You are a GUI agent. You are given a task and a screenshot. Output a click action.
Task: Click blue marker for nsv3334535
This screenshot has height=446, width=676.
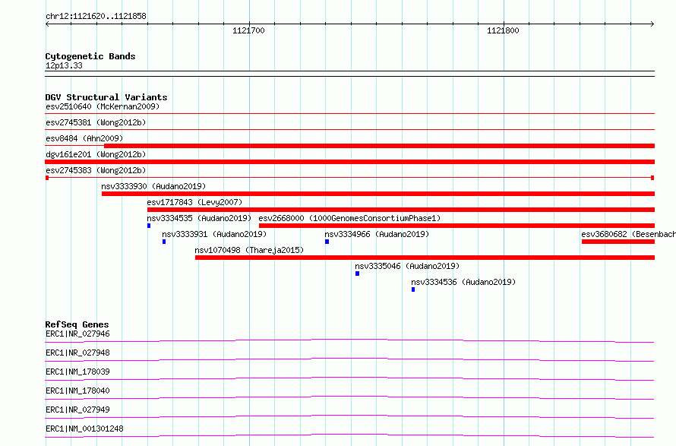tap(149, 226)
